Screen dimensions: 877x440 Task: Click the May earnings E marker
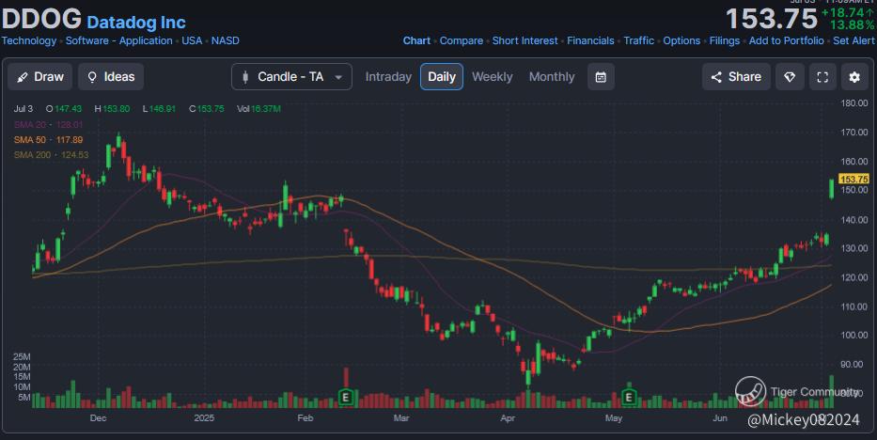629,398
